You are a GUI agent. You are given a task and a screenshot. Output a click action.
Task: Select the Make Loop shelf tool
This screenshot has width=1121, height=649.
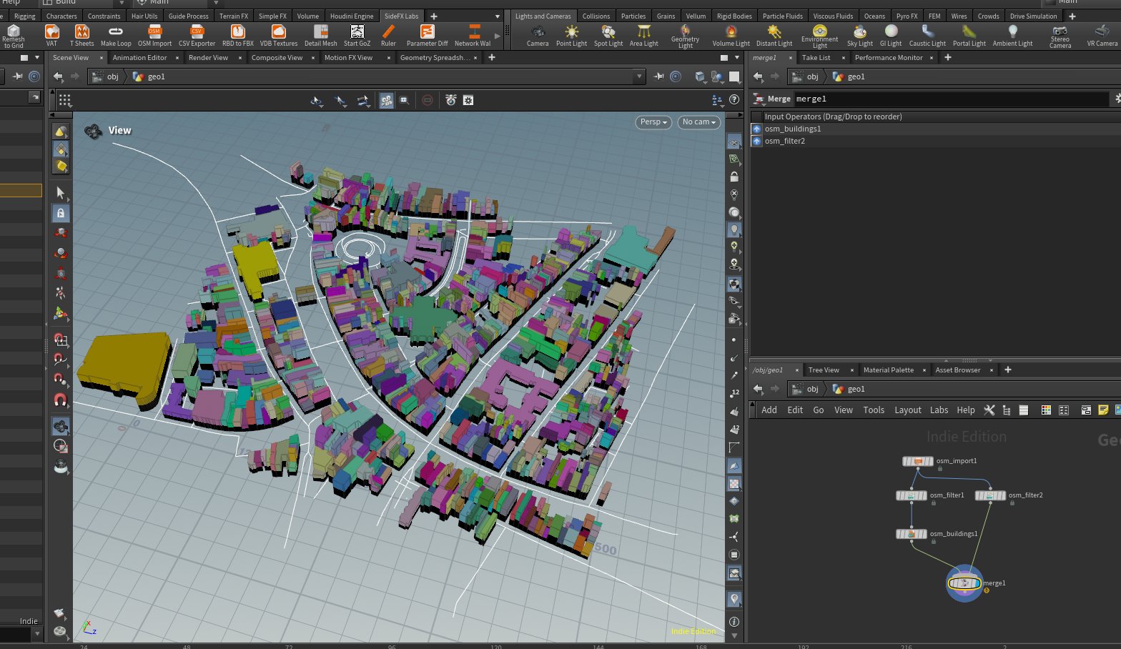click(116, 35)
